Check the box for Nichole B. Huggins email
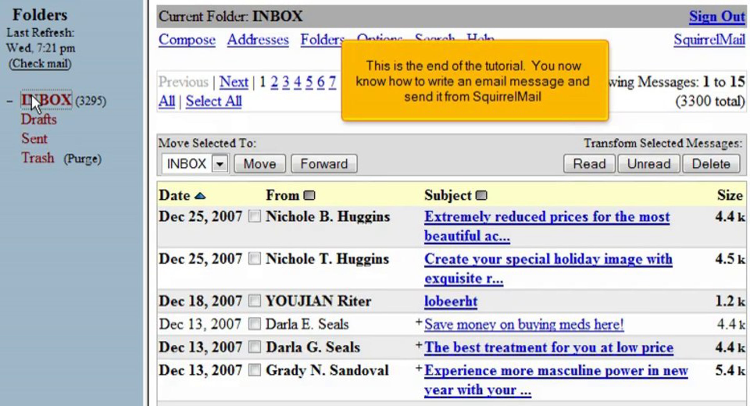This screenshot has height=406, width=750. coord(254,216)
